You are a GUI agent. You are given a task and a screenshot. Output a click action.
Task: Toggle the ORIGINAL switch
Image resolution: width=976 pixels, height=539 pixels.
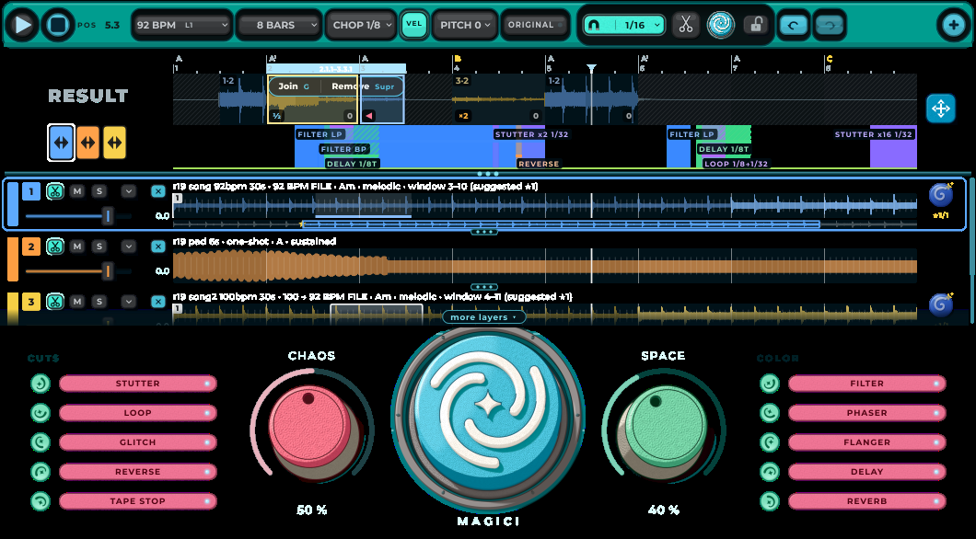tap(535, 25)
